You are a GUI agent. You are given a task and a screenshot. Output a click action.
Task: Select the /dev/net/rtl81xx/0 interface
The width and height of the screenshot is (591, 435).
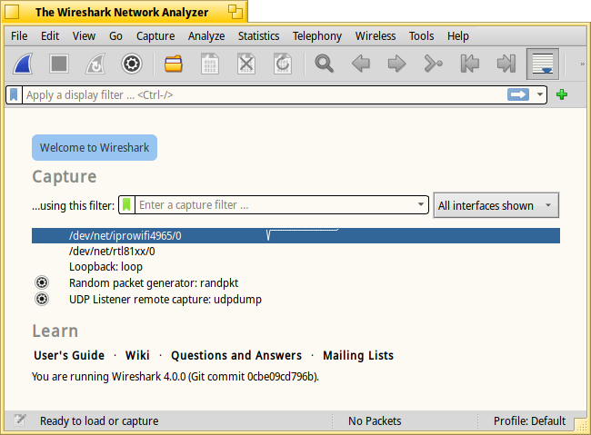295,252
